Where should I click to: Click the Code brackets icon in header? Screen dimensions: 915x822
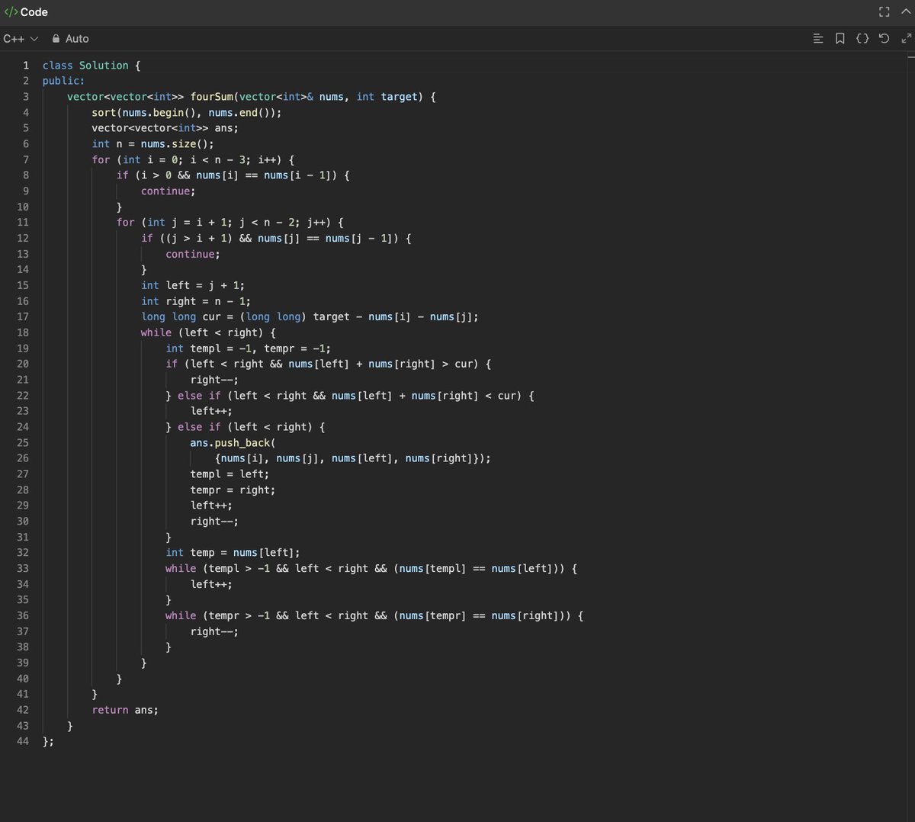point(11,12)
